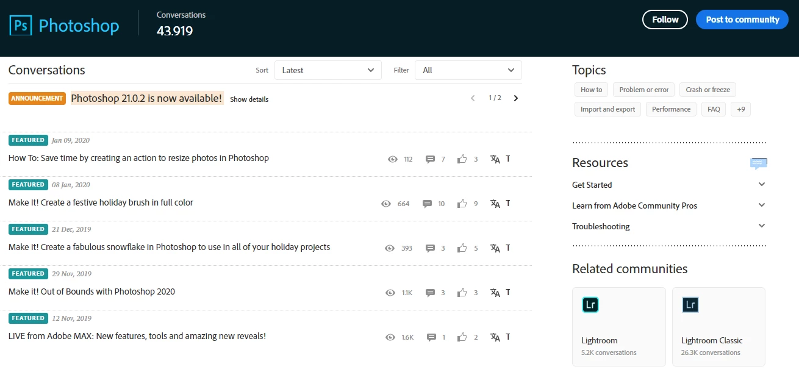Go to next announcement with right chevron
799x372 pixels.
click(x=516, y=98)
